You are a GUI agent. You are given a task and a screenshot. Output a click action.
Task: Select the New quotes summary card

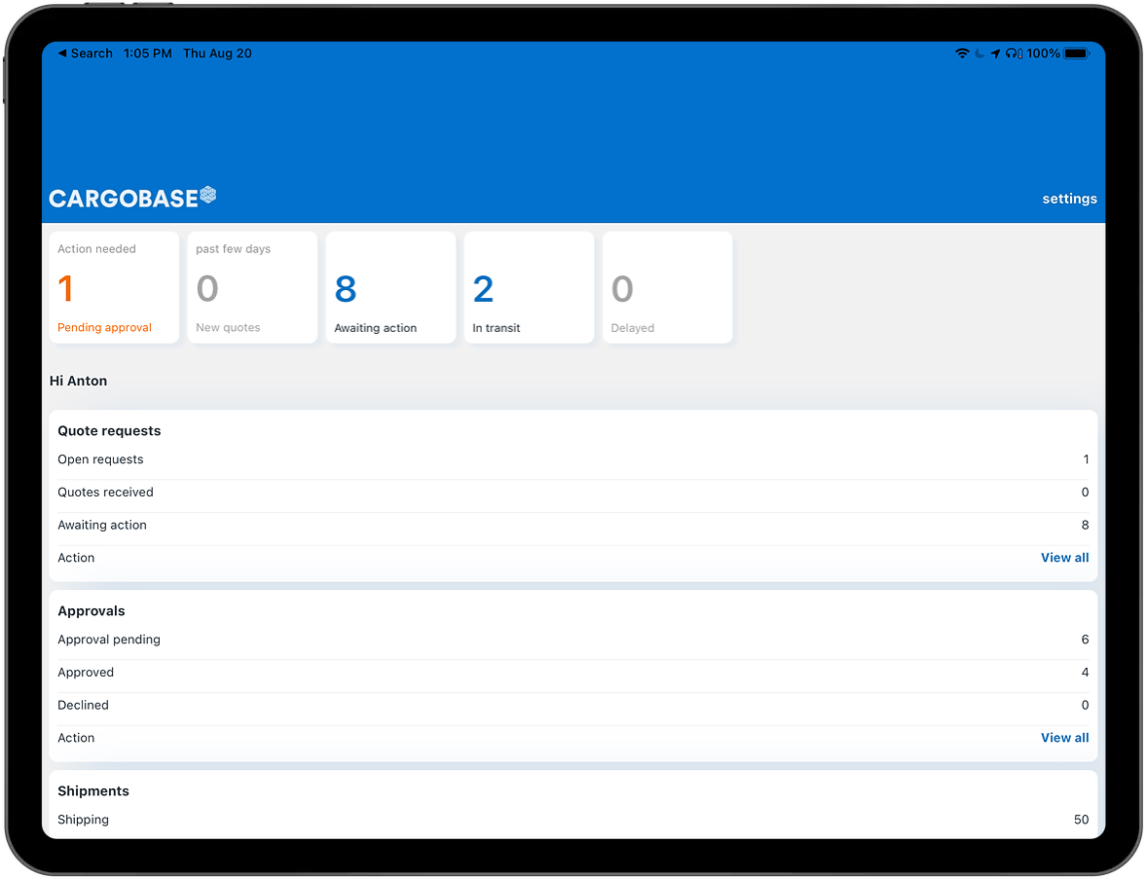(x=252, y=287)
